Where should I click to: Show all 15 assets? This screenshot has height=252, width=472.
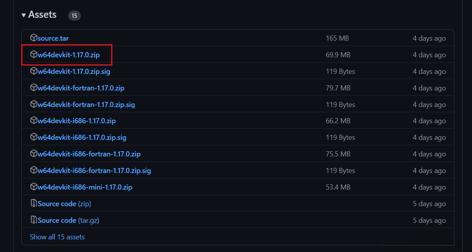(57, 237)
